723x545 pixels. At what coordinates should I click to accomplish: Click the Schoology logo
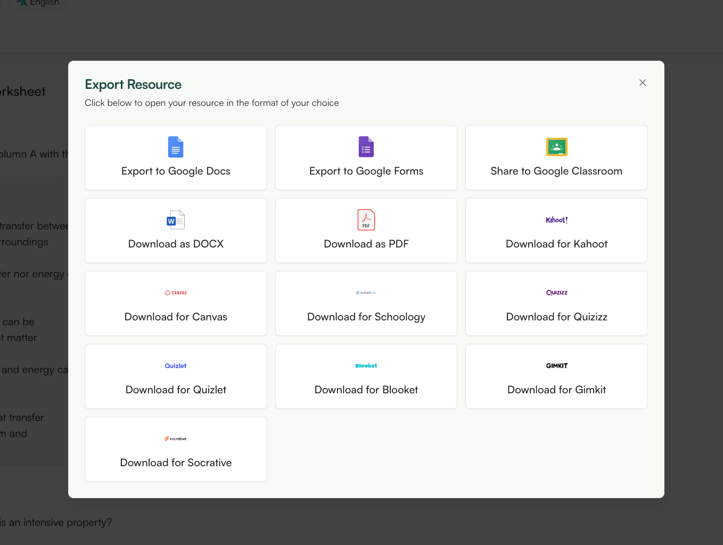coord(366,293)
